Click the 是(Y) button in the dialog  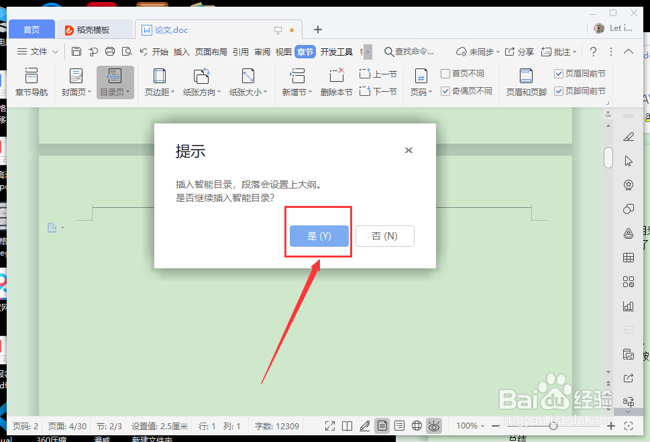pos(318,235)
